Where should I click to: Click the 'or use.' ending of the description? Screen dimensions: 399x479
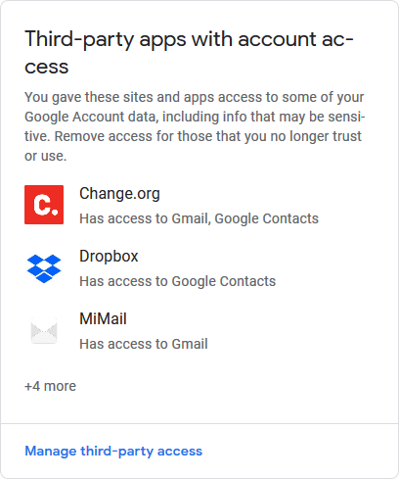[x=46, y=156]
